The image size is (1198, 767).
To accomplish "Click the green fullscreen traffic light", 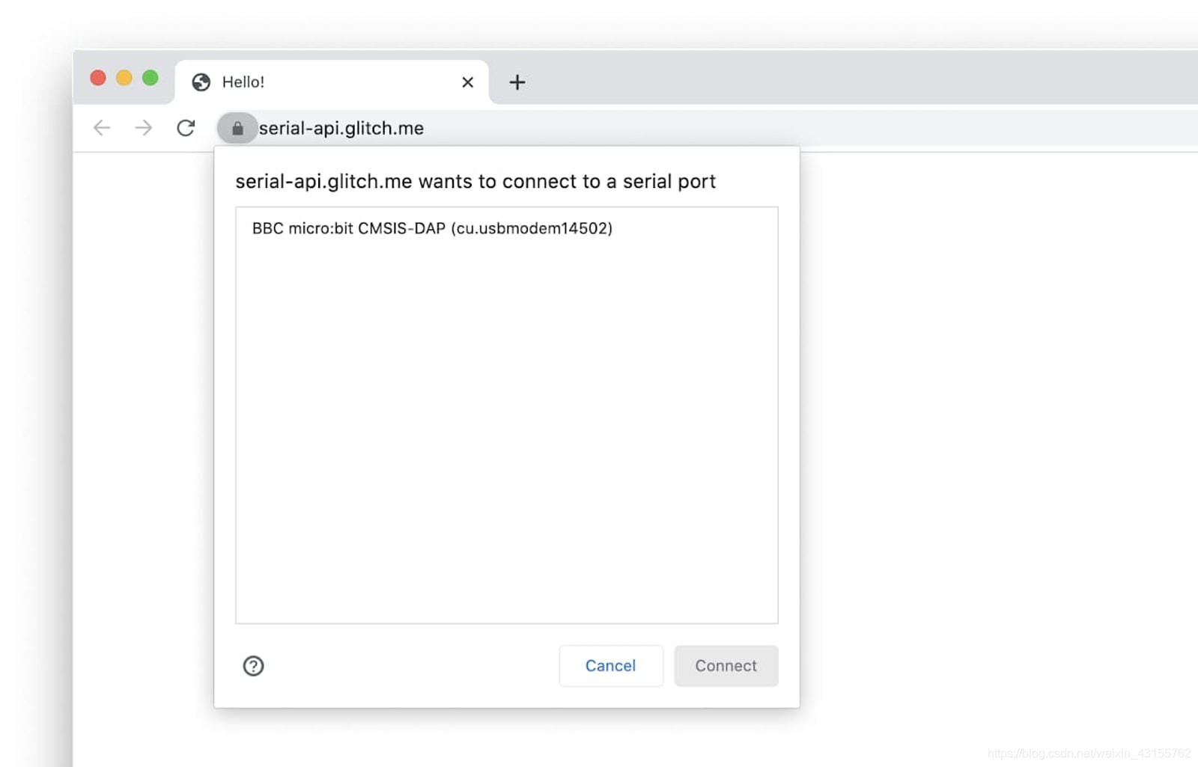I will pos(150,77).
